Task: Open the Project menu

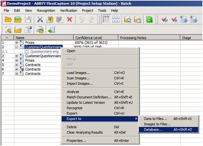Action: click(87, 11)
